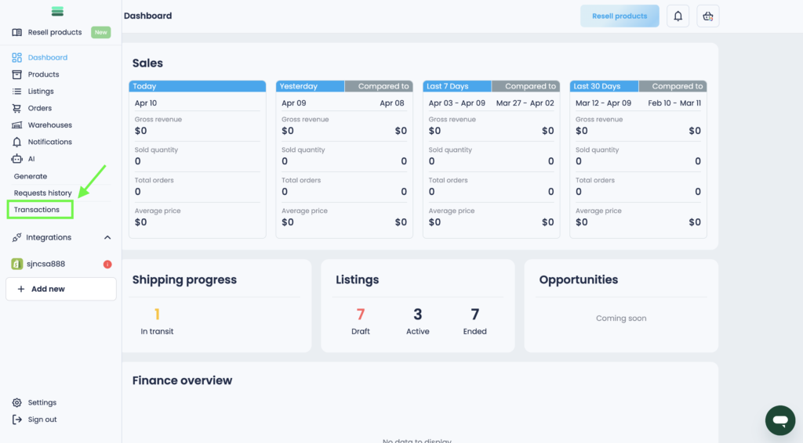Click the Draft listings count

[x=361, y=315]
